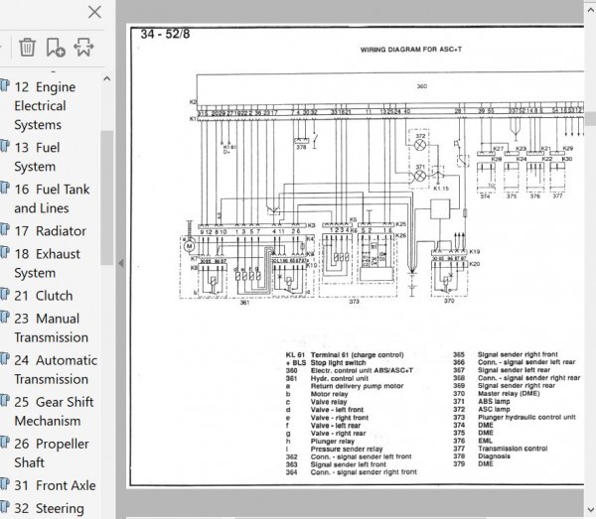Click the bookmark icon beside 16 Fuel Tank

click(x=4, y=189)
